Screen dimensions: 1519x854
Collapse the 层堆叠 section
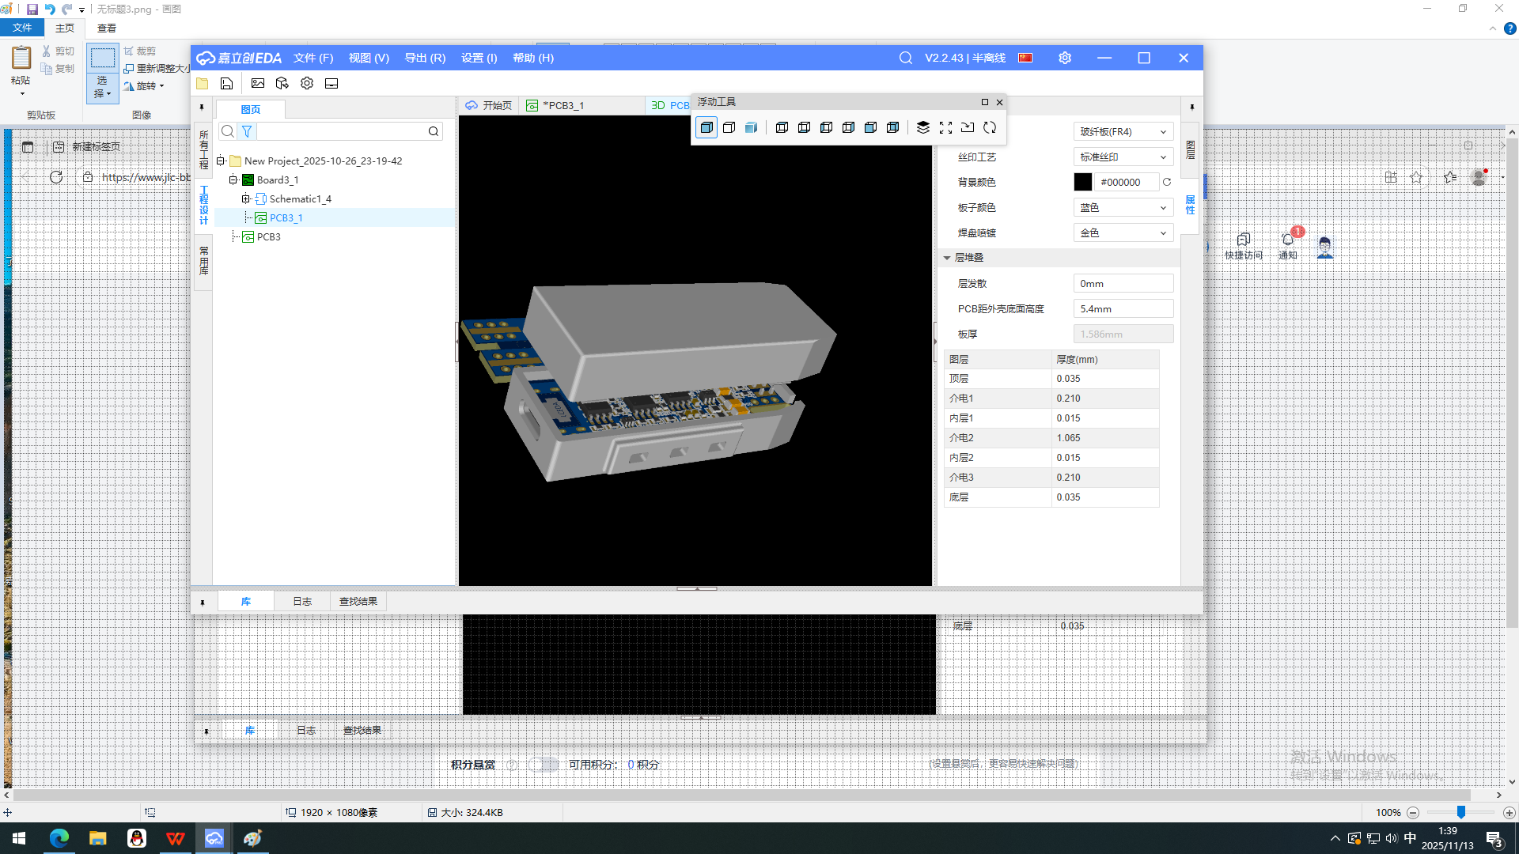pyautogui.click(x=947, y=258)
